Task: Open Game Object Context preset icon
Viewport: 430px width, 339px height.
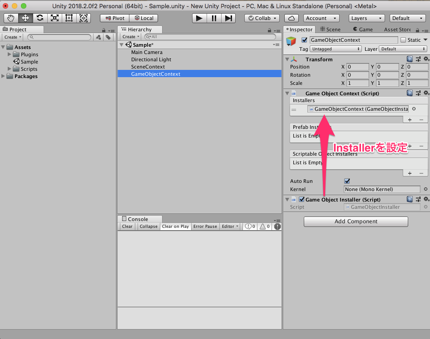Action: point(418,93)
